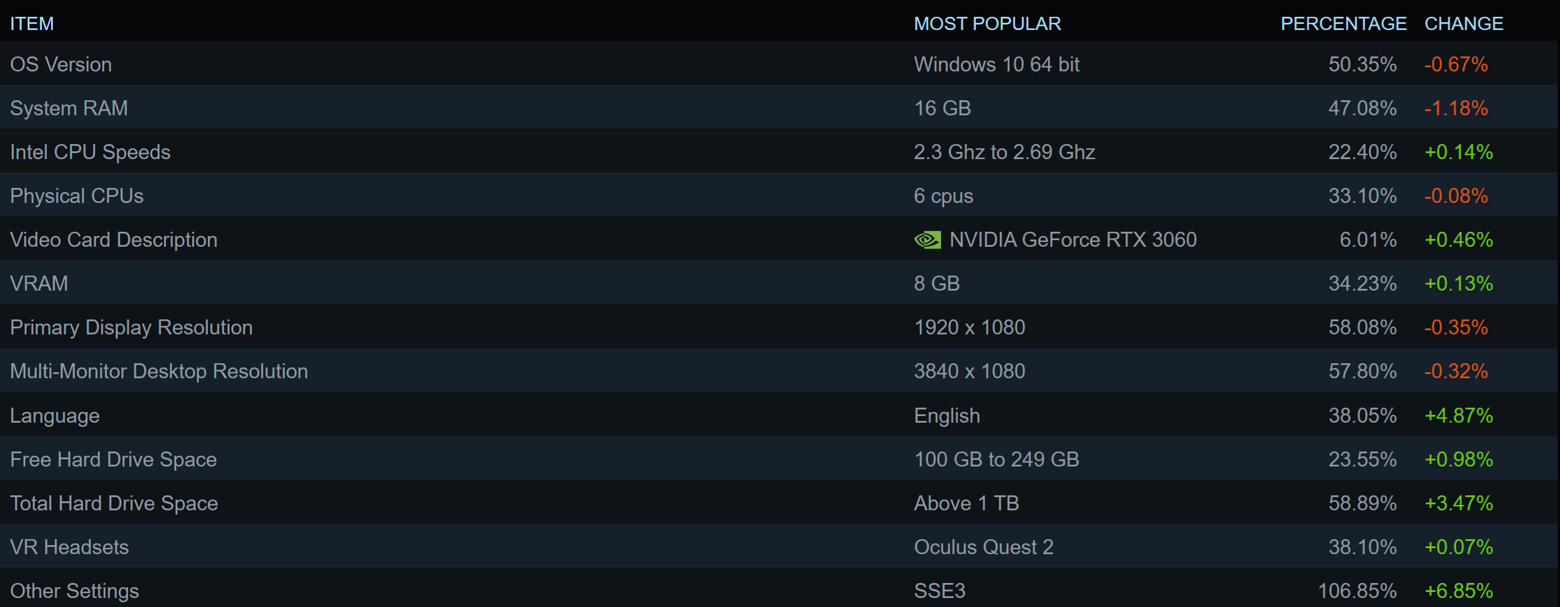Expand the System RAM row
1560x607 pixels.
69,108
